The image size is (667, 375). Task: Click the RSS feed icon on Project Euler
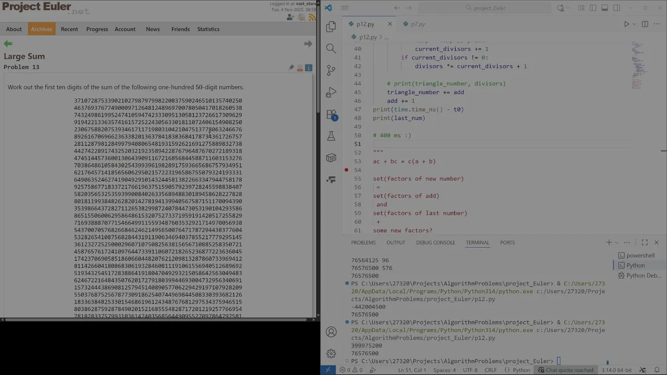pos(312,17)
